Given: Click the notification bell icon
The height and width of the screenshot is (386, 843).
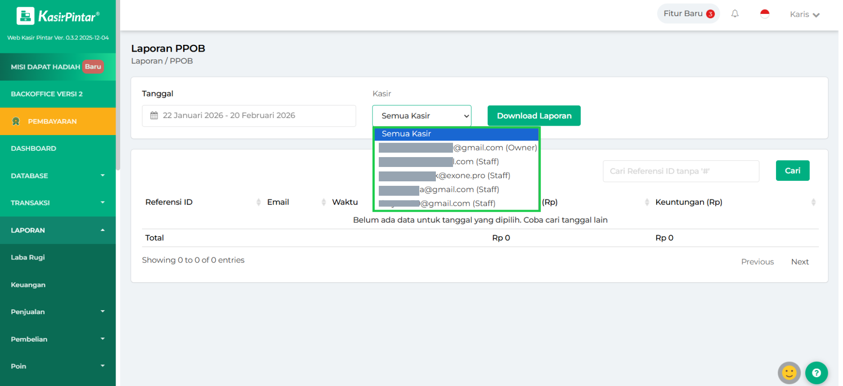Looking at the screenshot, I should 735,14.
